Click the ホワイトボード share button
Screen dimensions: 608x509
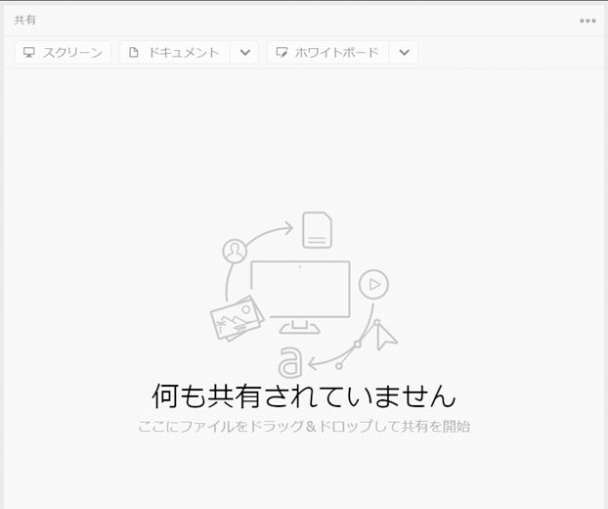(x=328, y=52)
